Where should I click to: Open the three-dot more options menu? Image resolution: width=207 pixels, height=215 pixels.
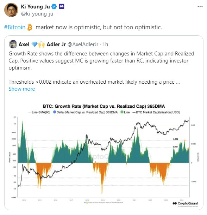pos(200,6)
